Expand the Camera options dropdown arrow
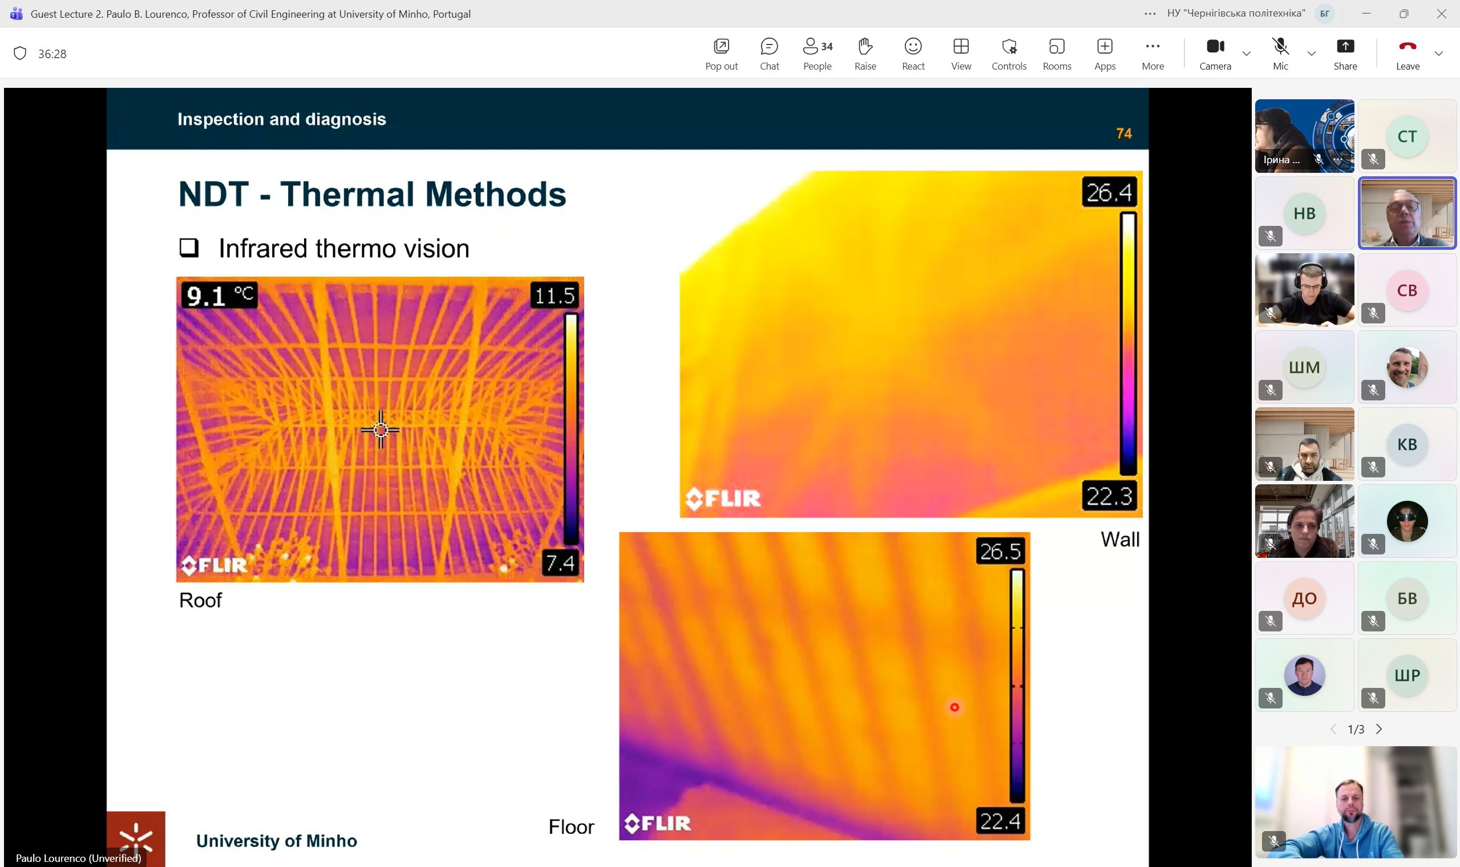 (1246, 54)
